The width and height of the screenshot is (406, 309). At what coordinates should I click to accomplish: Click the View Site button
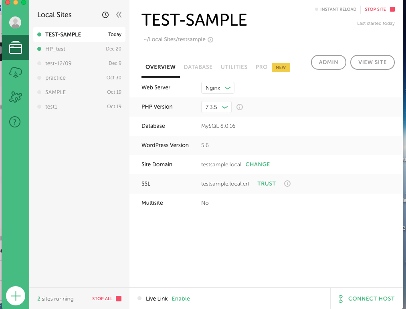372,63
